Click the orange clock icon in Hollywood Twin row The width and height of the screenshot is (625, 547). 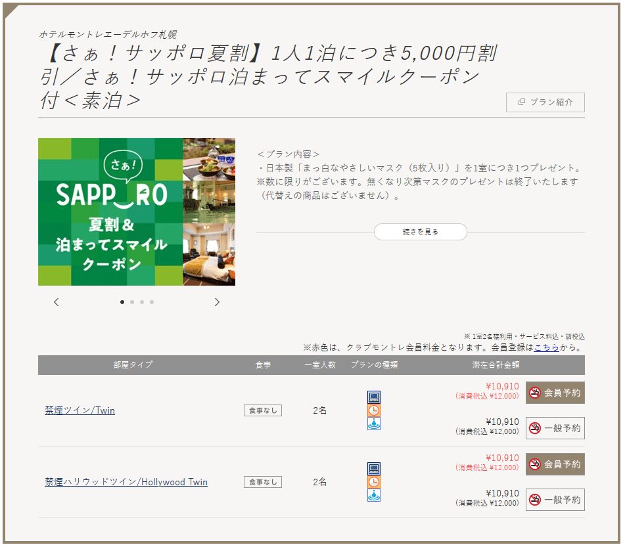(x=374, y=482)
